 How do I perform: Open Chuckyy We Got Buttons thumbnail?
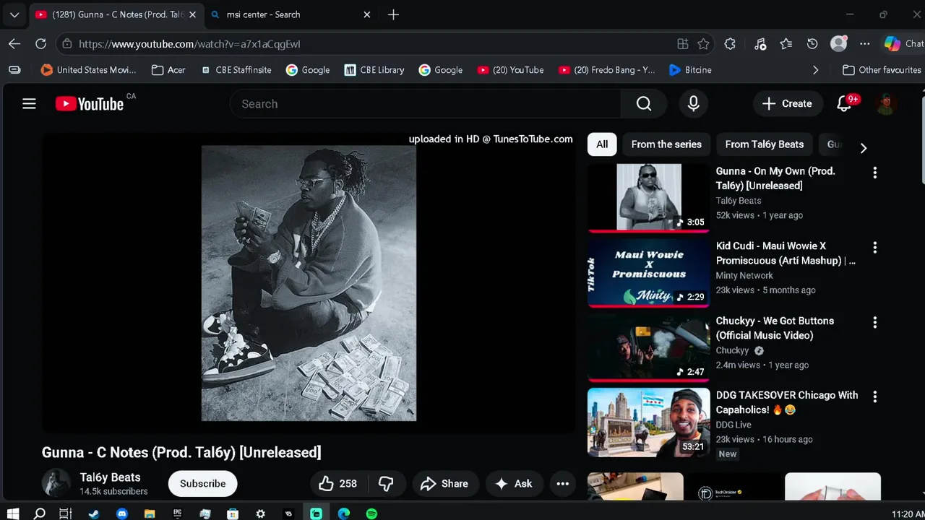click(x=648, y=347)
